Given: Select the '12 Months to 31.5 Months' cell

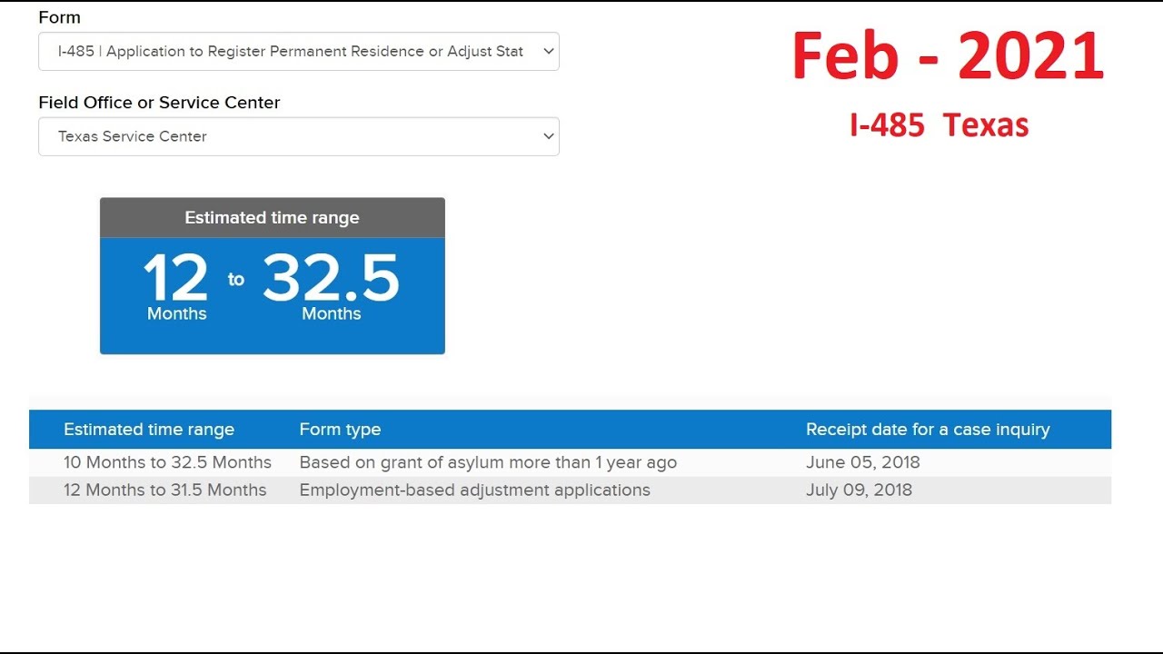Looking at the screenshot, I should coord(165,490).
